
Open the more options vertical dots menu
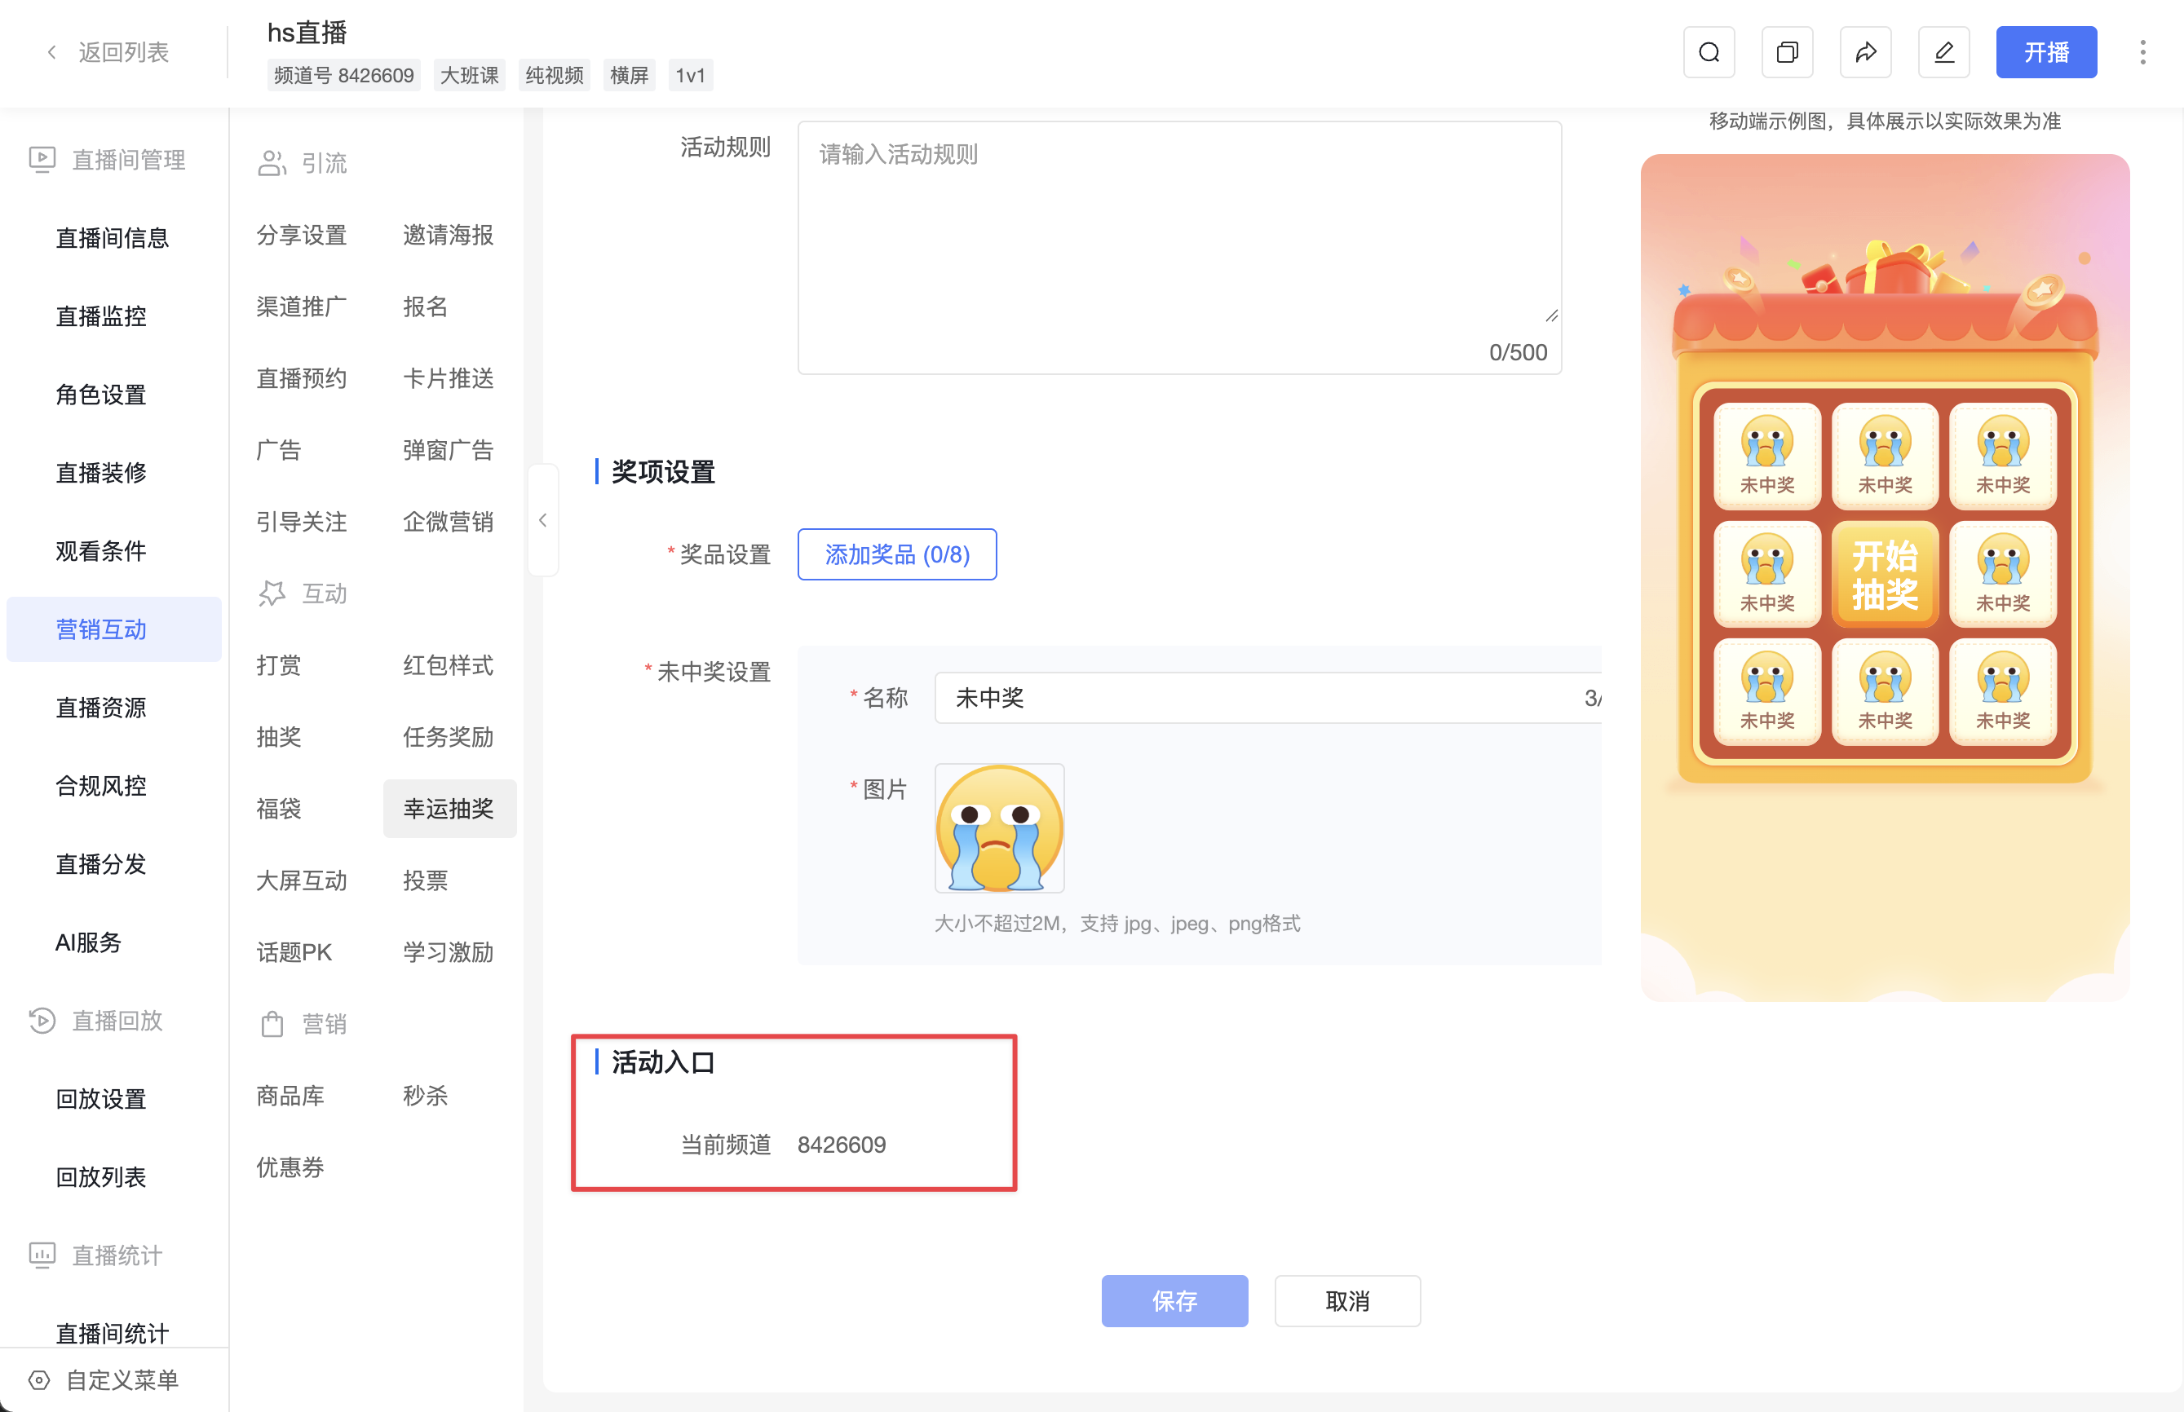pos(2142,52)
